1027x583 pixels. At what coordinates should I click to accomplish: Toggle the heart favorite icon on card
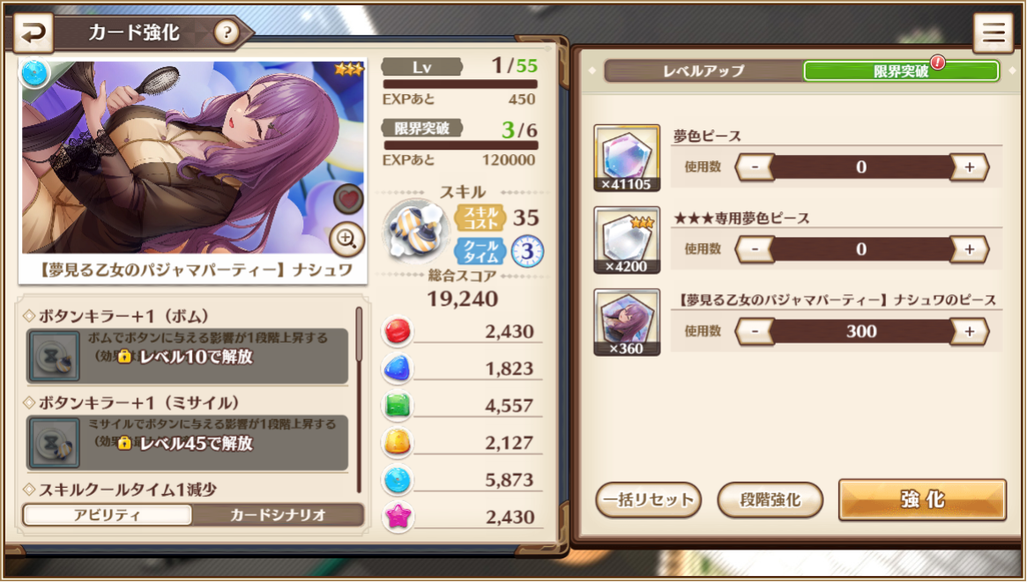(348, 199)
